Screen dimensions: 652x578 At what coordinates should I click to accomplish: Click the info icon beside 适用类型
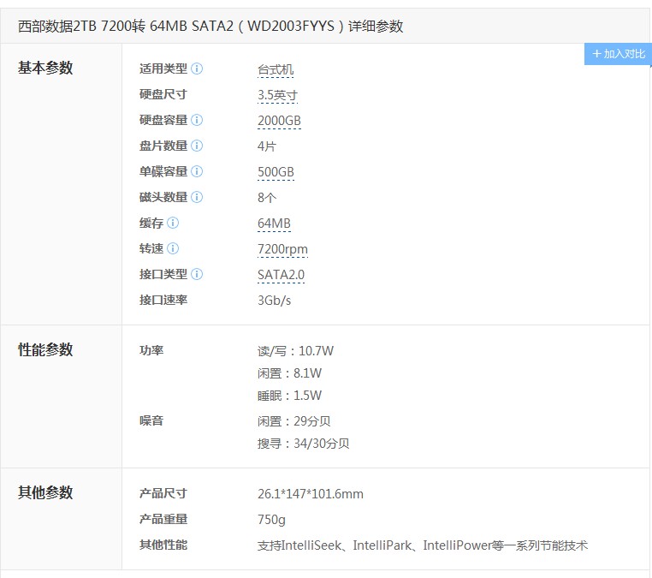click(197, 69)
